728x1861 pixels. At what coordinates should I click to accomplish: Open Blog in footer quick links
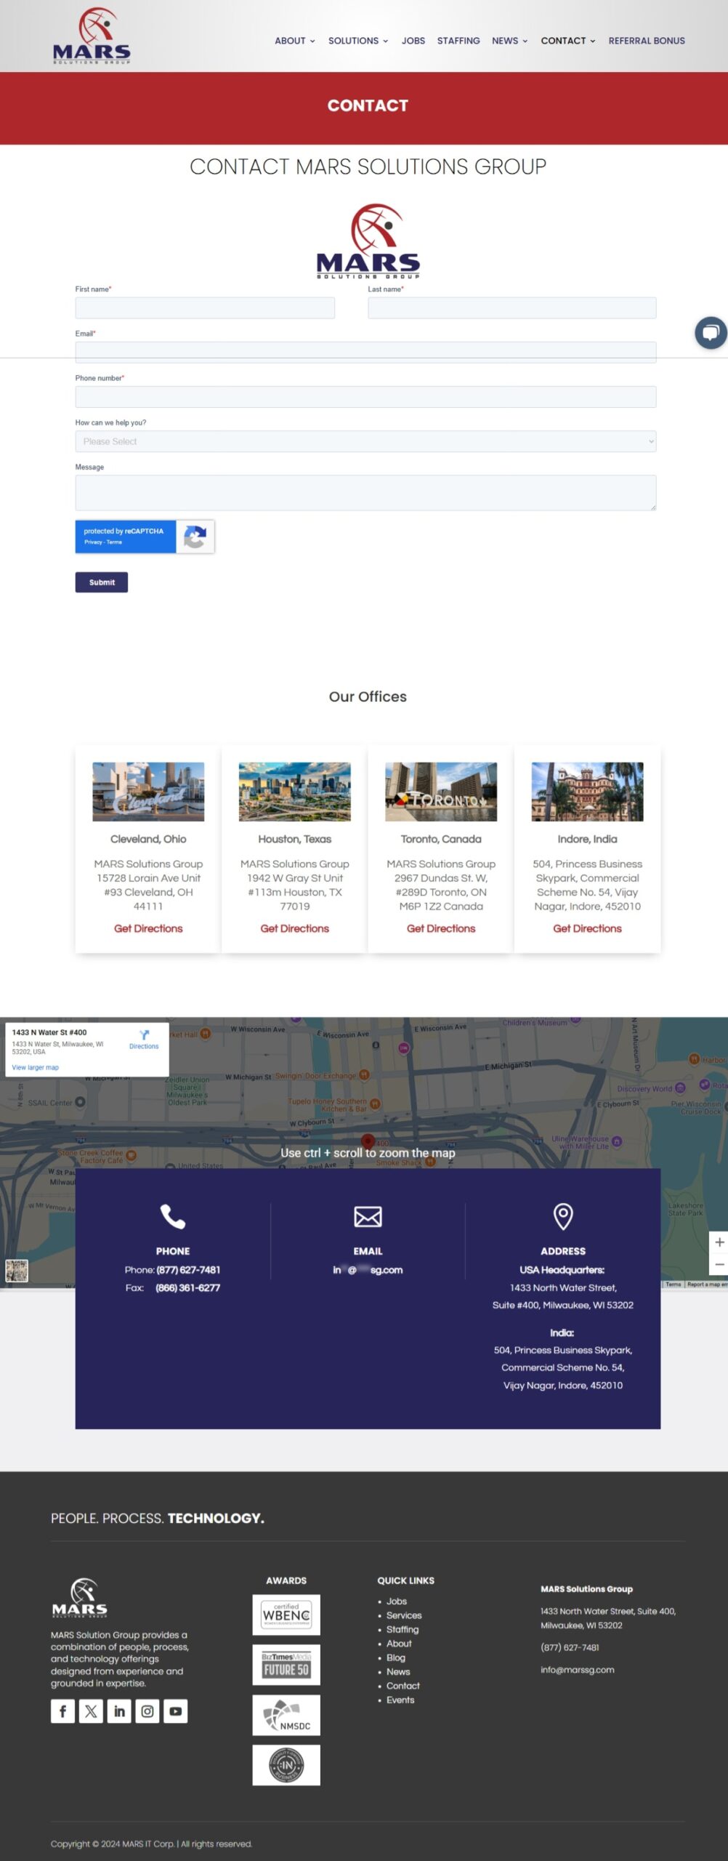396,1657
